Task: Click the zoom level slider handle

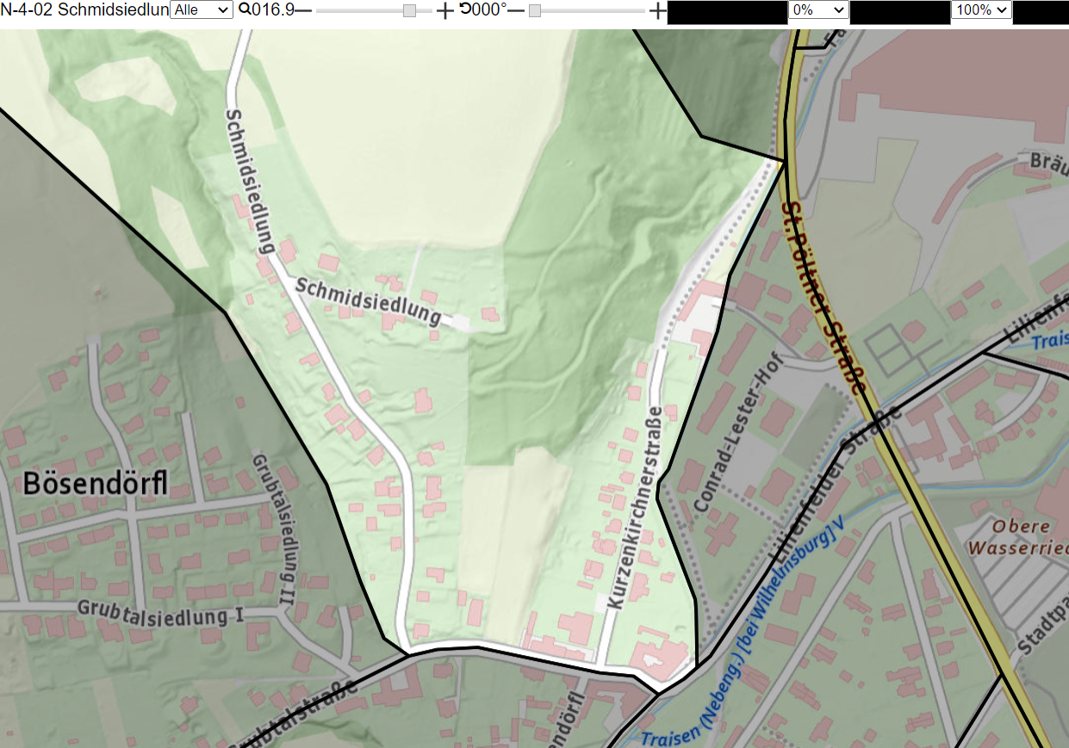Action: click(x=410, y=10)
